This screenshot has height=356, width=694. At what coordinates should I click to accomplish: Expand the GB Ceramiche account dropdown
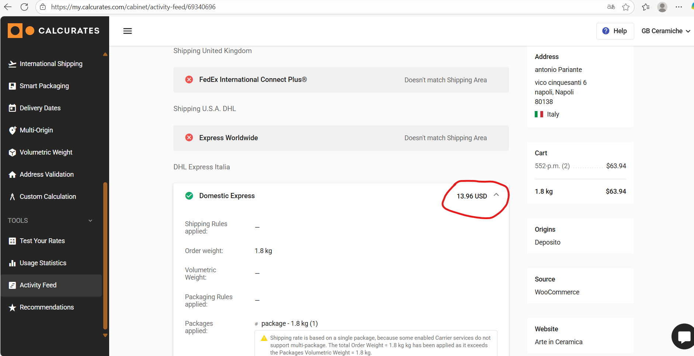point(666,31)
